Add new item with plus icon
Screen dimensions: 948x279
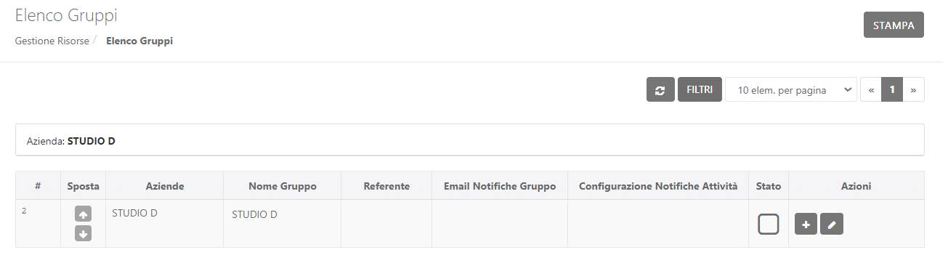click(x=806, y=225)
